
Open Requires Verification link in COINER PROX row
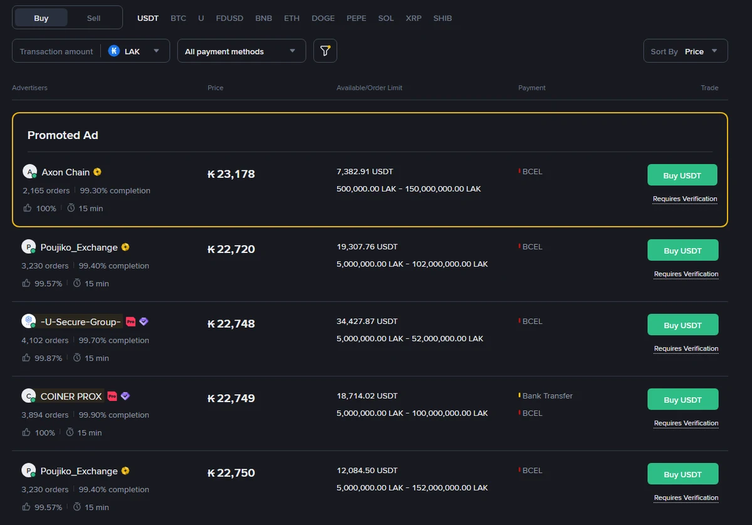686,424
